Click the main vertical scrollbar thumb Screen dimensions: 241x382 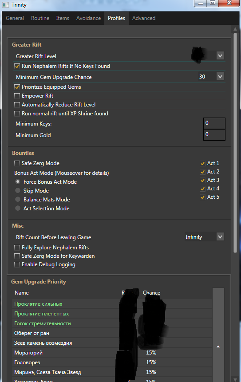tap(235, 142)
